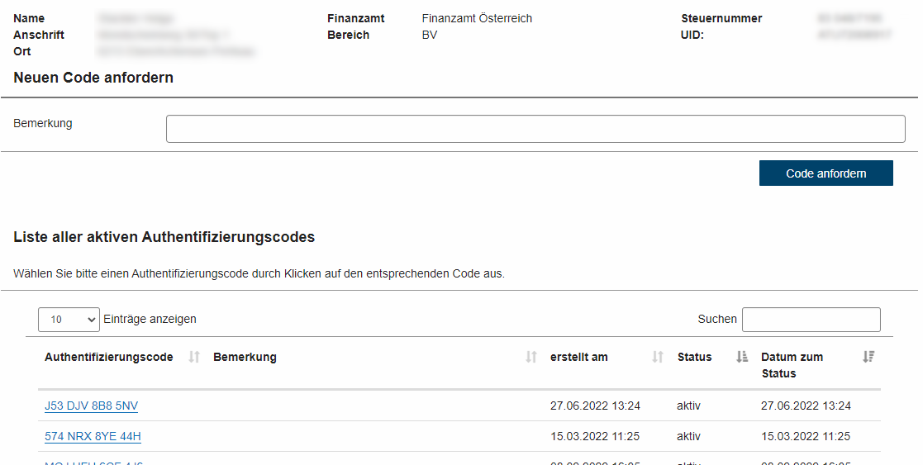
Task: Select the code link 574 NRX 8YE 44H
Action: [x=93, y=436]
